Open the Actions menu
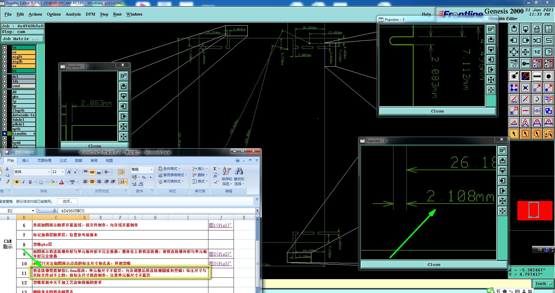Screen dimensions: 555x293 click(35, 14)
